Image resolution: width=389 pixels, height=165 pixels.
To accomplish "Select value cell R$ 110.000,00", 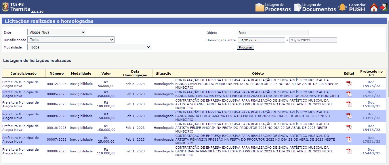I will tap(106, 151).
